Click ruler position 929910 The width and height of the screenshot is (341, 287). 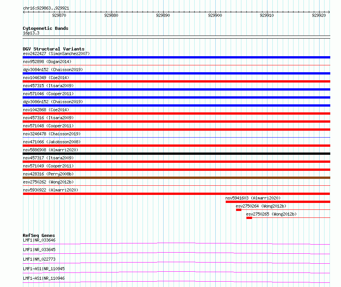[x=267, y=15]
